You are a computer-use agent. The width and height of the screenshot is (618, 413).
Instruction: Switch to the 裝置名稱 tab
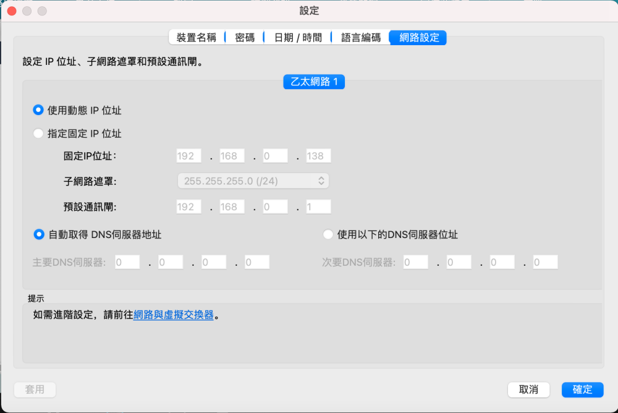197,38
